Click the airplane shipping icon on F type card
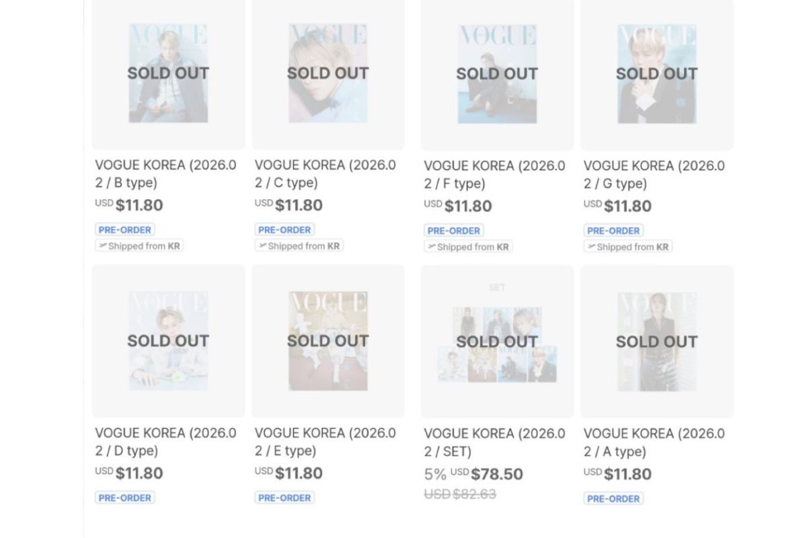The image size is (807, 538). pos(431,247)
